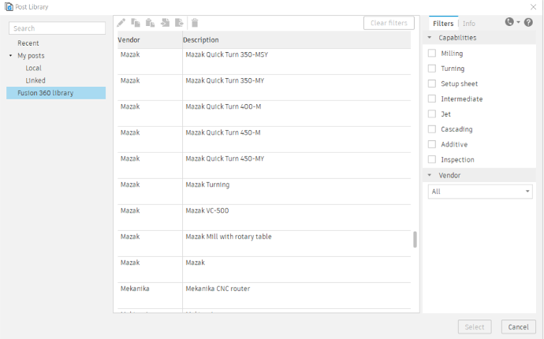Enable the Additive checkbox
The image size is (544, 339).
coord(432,144)
